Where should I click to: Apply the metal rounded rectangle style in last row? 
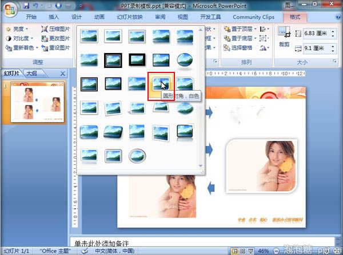click(113, 156)
